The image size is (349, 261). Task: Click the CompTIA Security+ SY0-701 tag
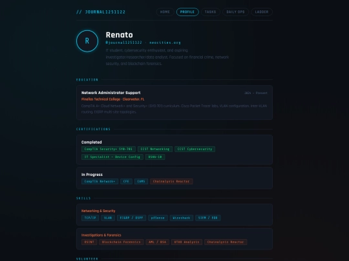pos(109,149)
